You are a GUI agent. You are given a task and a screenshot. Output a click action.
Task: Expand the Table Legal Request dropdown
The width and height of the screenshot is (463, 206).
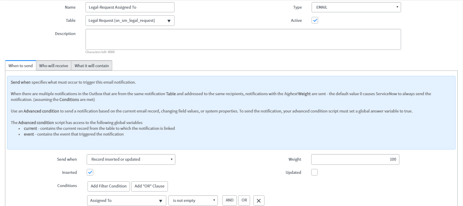tap(130, 21)
